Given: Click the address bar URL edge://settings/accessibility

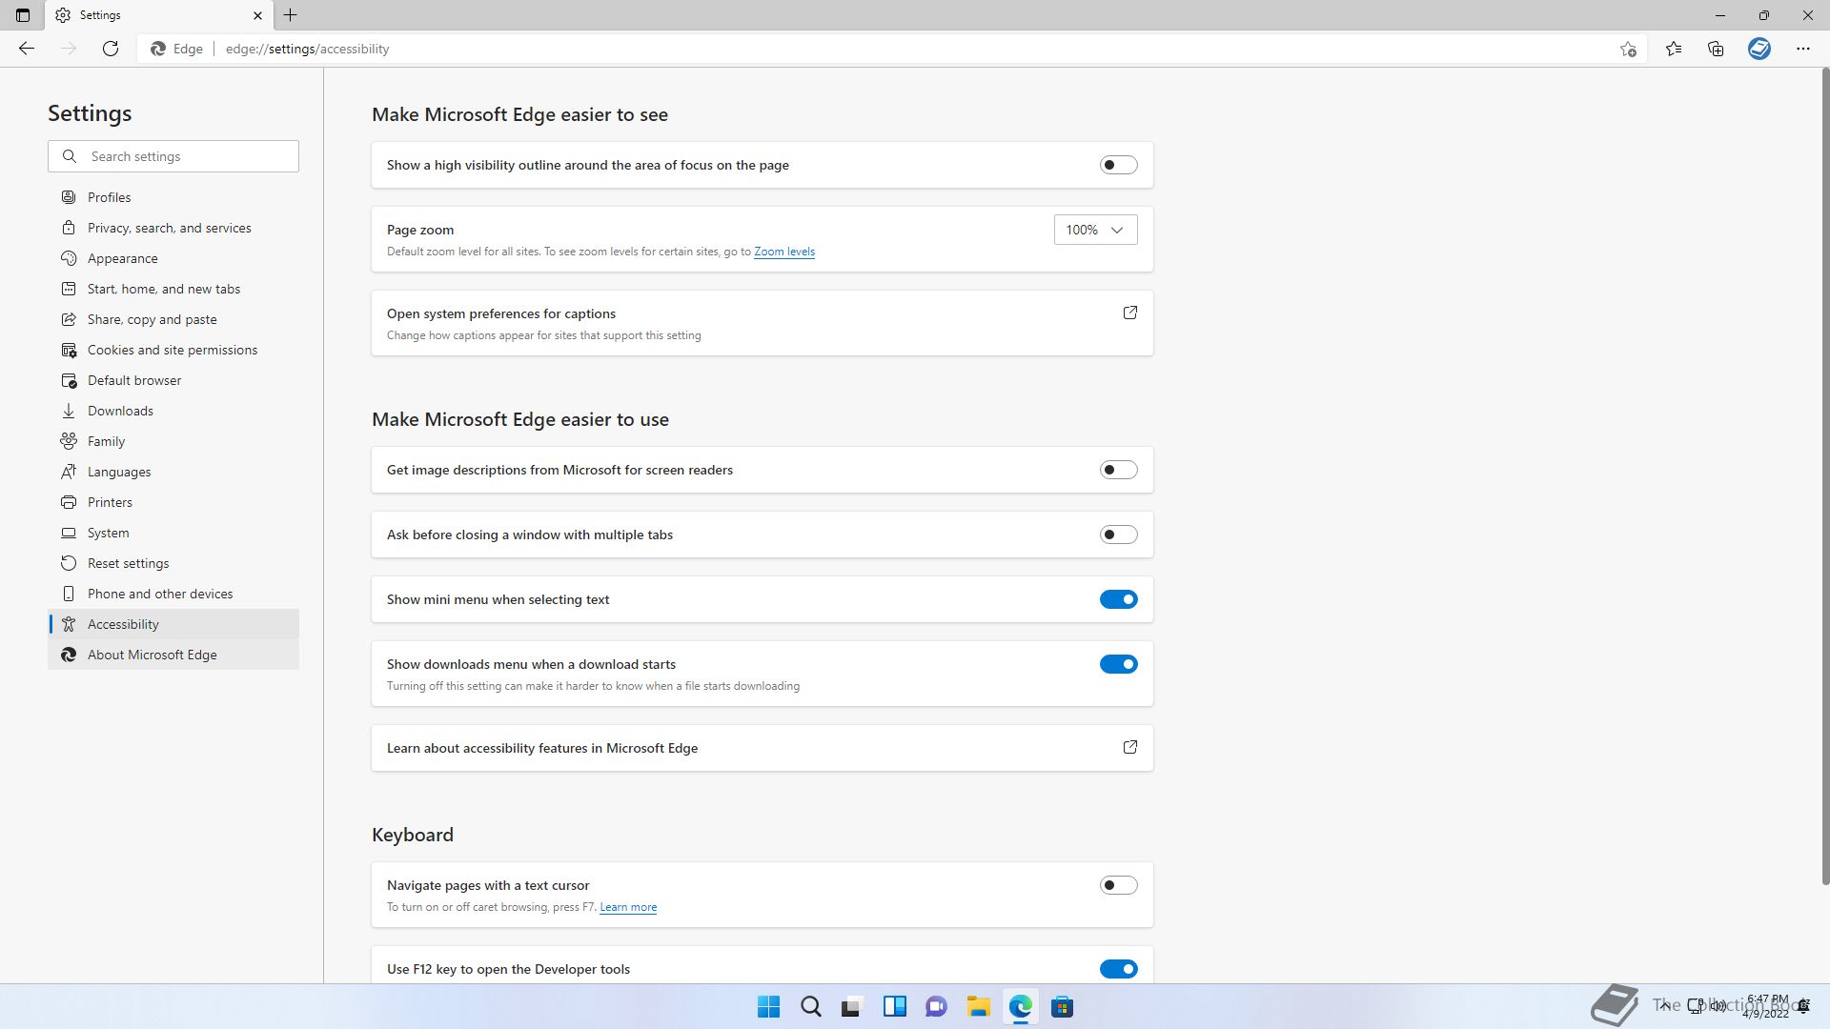Looking at the screenshot, I should point(308,49).
